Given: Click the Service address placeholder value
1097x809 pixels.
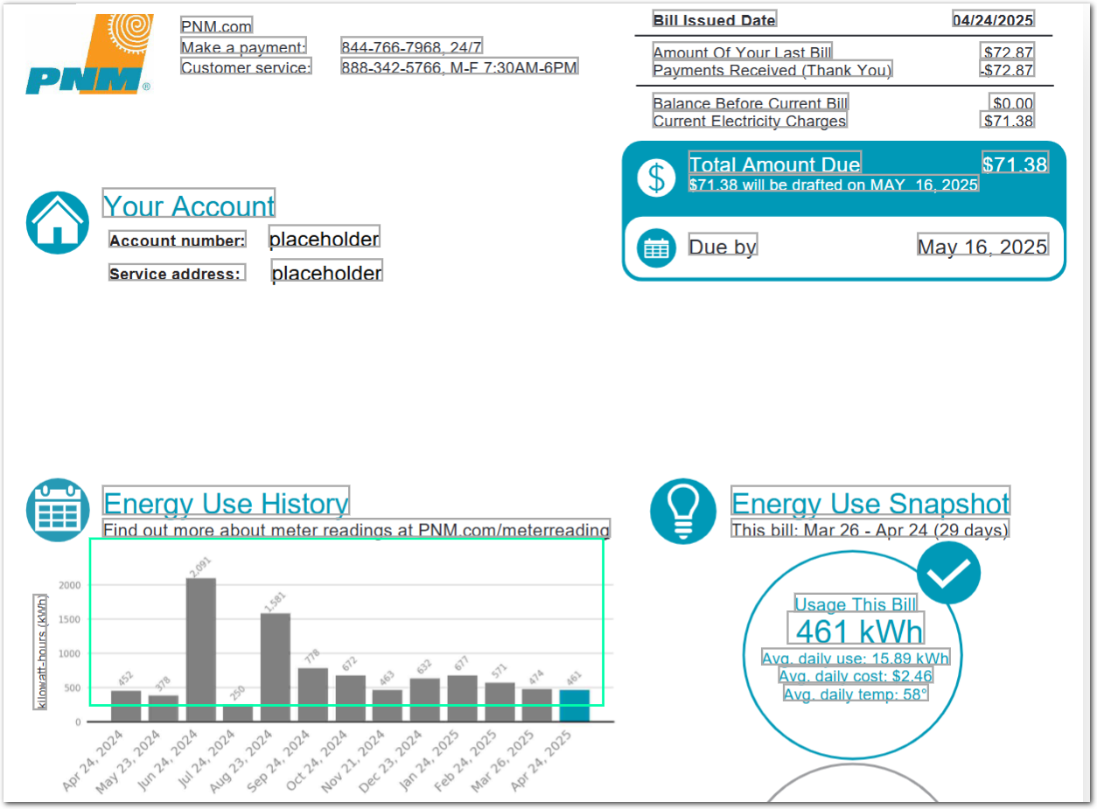Looking at the screenshot, I should click(326, 272).
